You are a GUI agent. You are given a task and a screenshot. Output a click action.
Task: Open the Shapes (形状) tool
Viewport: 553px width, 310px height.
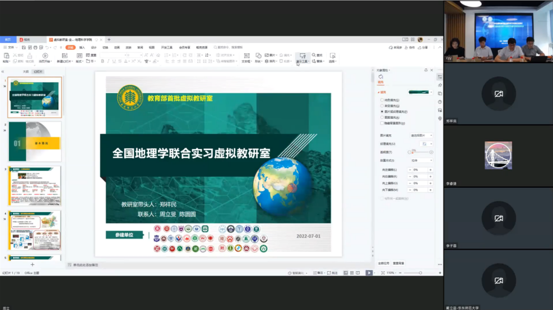point(258,56)
